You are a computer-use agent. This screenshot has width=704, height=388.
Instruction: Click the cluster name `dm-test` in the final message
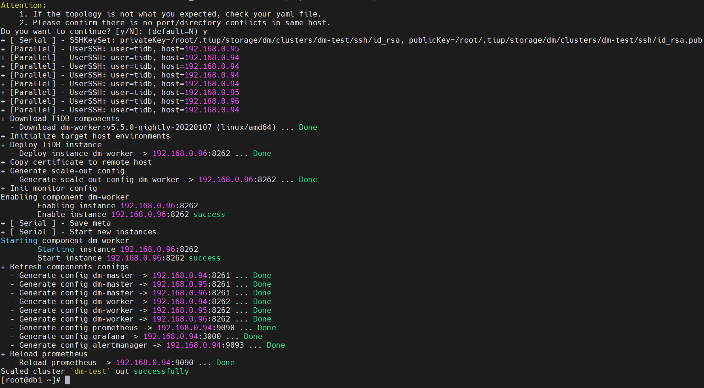click(x=90, y=371)
